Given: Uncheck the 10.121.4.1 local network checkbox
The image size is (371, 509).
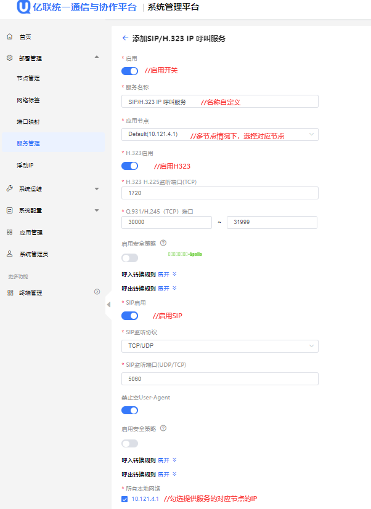Looking at the screenshot, I should tap(125, 499).
